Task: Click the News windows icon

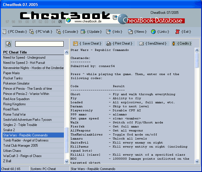Action: [130, 32]
